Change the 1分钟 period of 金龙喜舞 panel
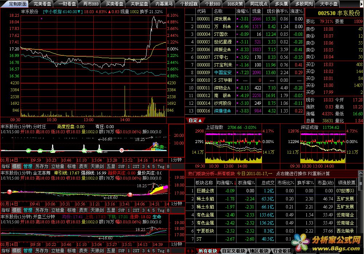 176,204
